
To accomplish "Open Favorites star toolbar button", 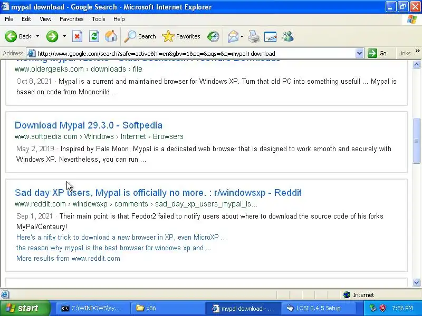I will click(x=181, y=36).
